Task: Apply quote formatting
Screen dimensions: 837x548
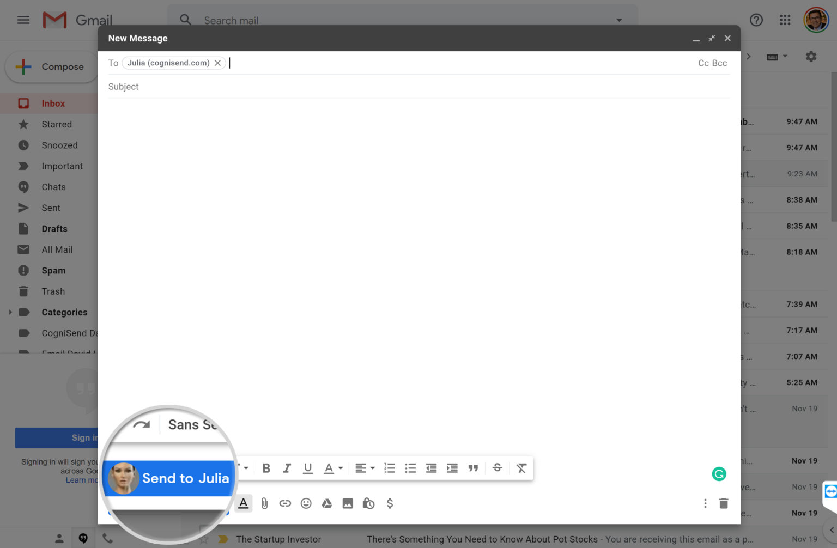Action: click(473, 468)
